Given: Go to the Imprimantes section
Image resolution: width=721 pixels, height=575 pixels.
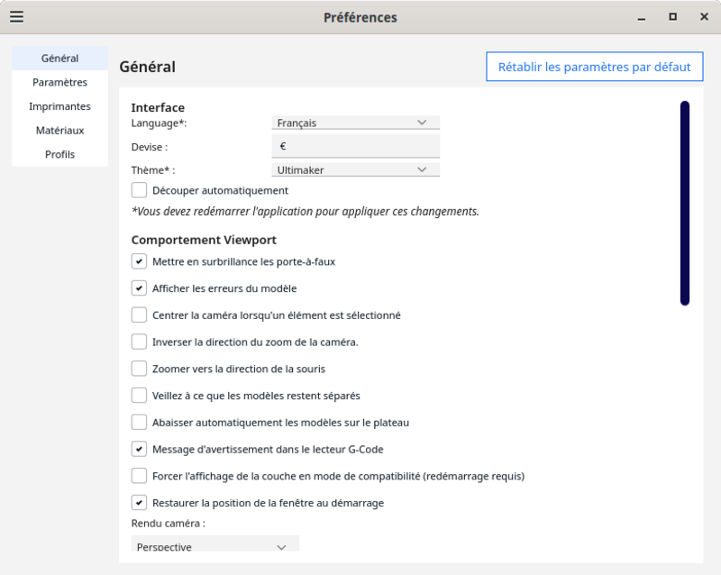Looking at the screenshot, I should tap(59, 106).
